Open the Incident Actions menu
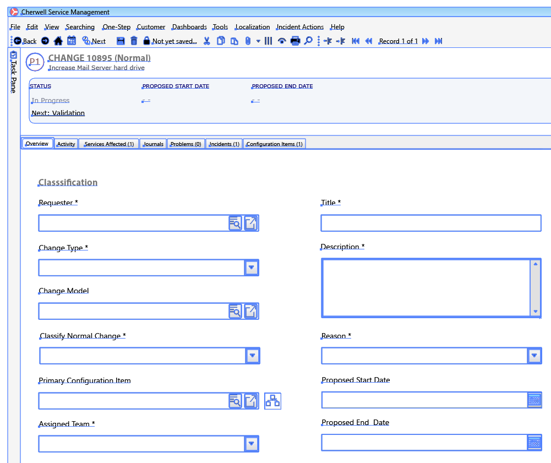The width and height of the screenshot is (551, 463). coord(300,27)
